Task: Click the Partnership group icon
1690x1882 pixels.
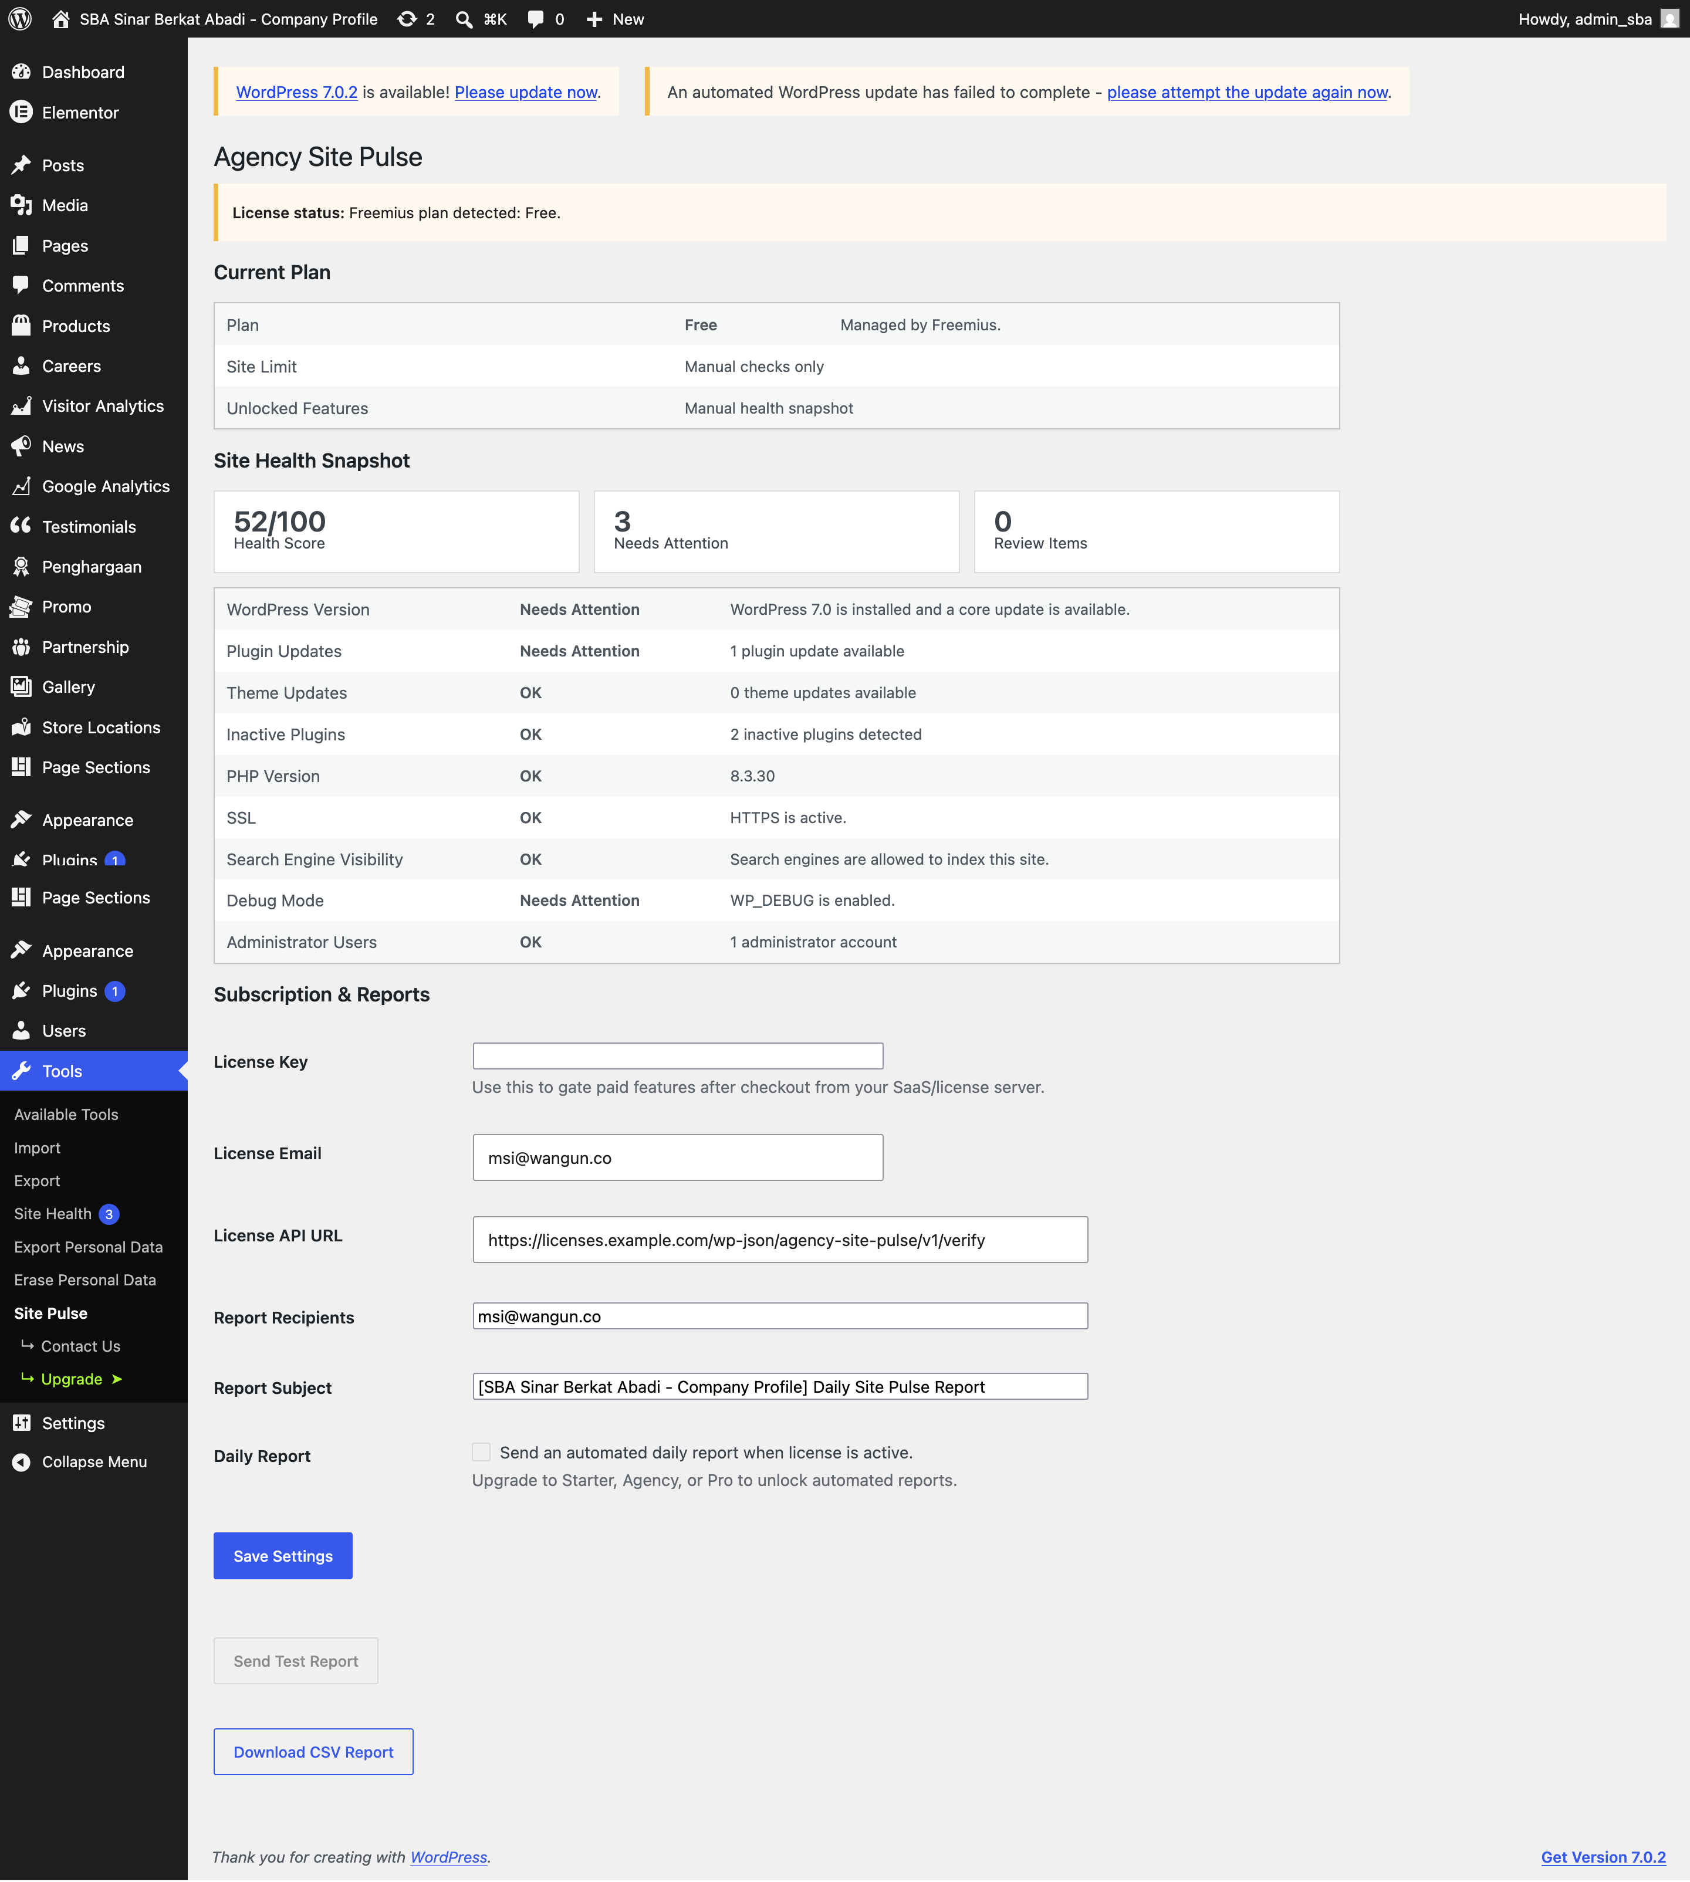Action: tap(21, 647)
